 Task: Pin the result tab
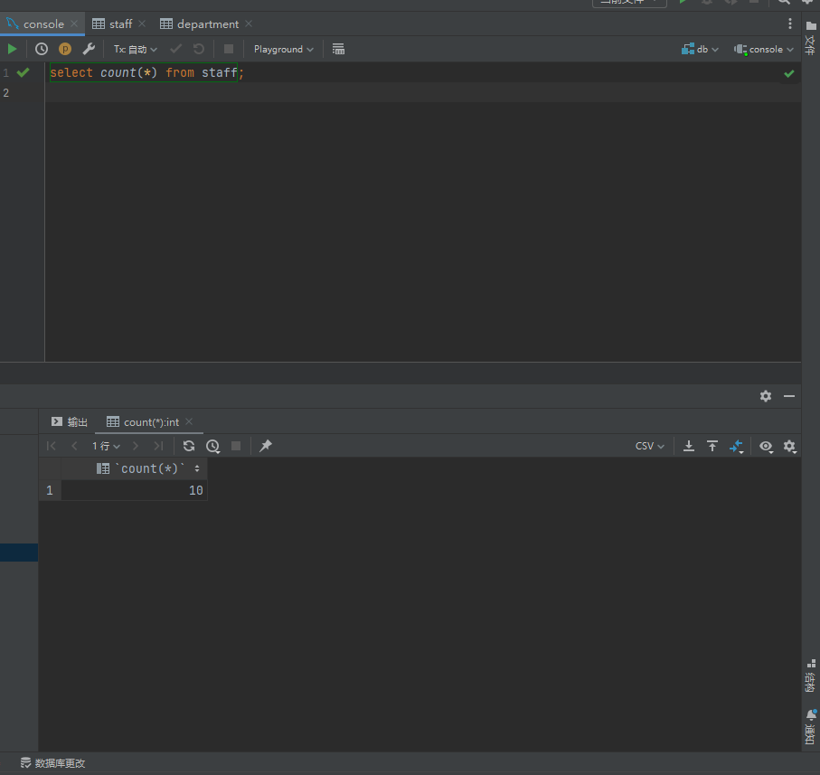click(266, 446)
